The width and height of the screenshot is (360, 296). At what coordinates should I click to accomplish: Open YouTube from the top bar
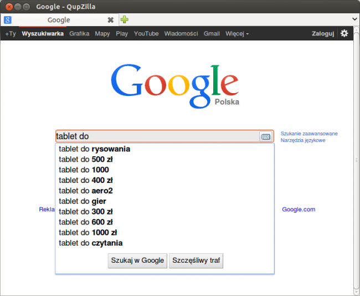[x=146, y=34]
